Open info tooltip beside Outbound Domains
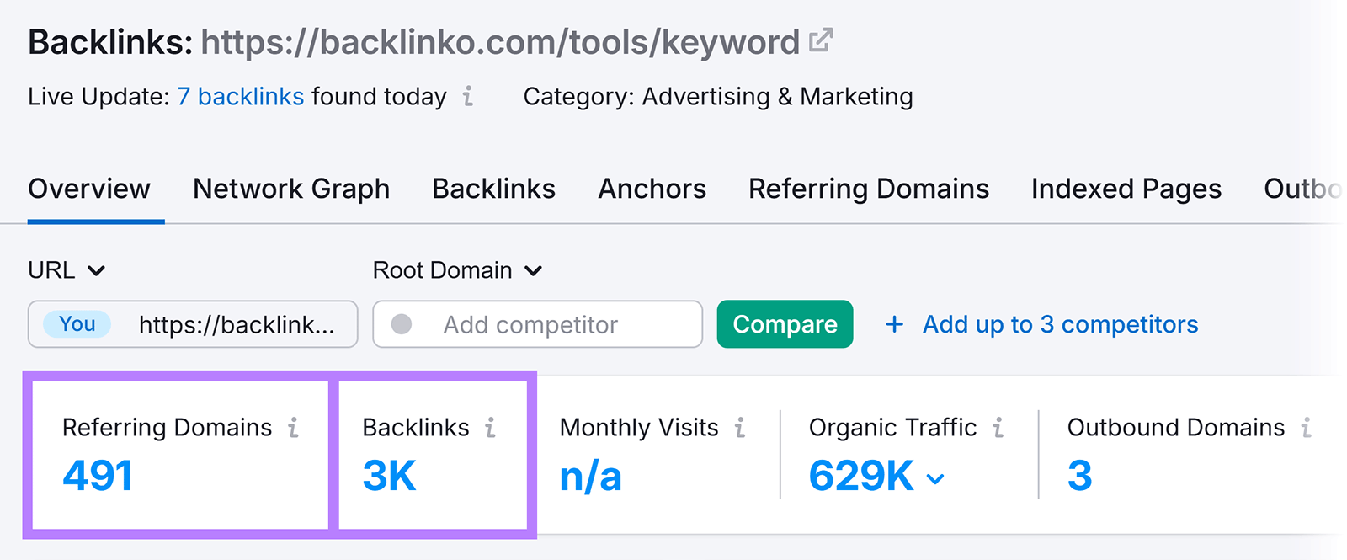This screenshot has height=560, width=1347. coord(1306,428)
